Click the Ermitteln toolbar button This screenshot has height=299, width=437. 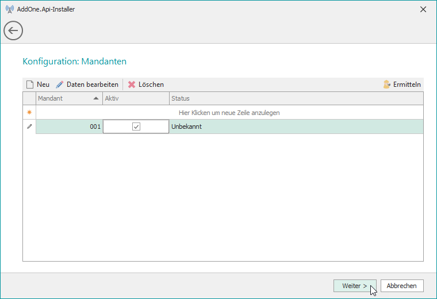click(401, 85)
